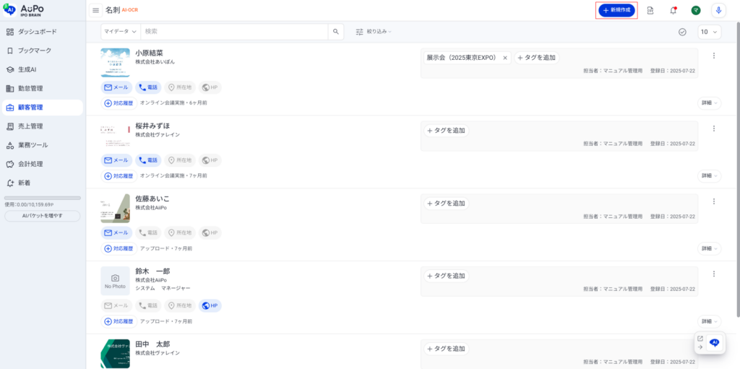Click the search magnifier icon

[336, 32]
